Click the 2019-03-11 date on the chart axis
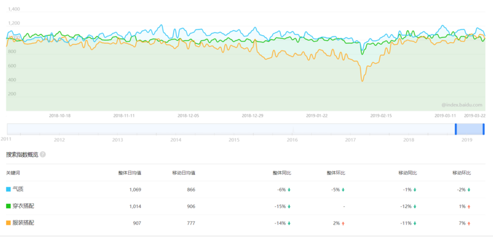The height and width of the screenshot is (237, 493). [x=445, y=116]
